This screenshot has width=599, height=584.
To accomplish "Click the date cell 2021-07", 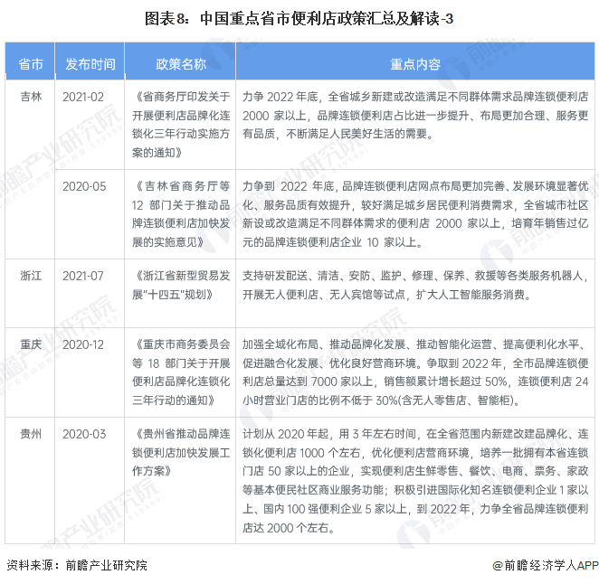I will [83, 276].
